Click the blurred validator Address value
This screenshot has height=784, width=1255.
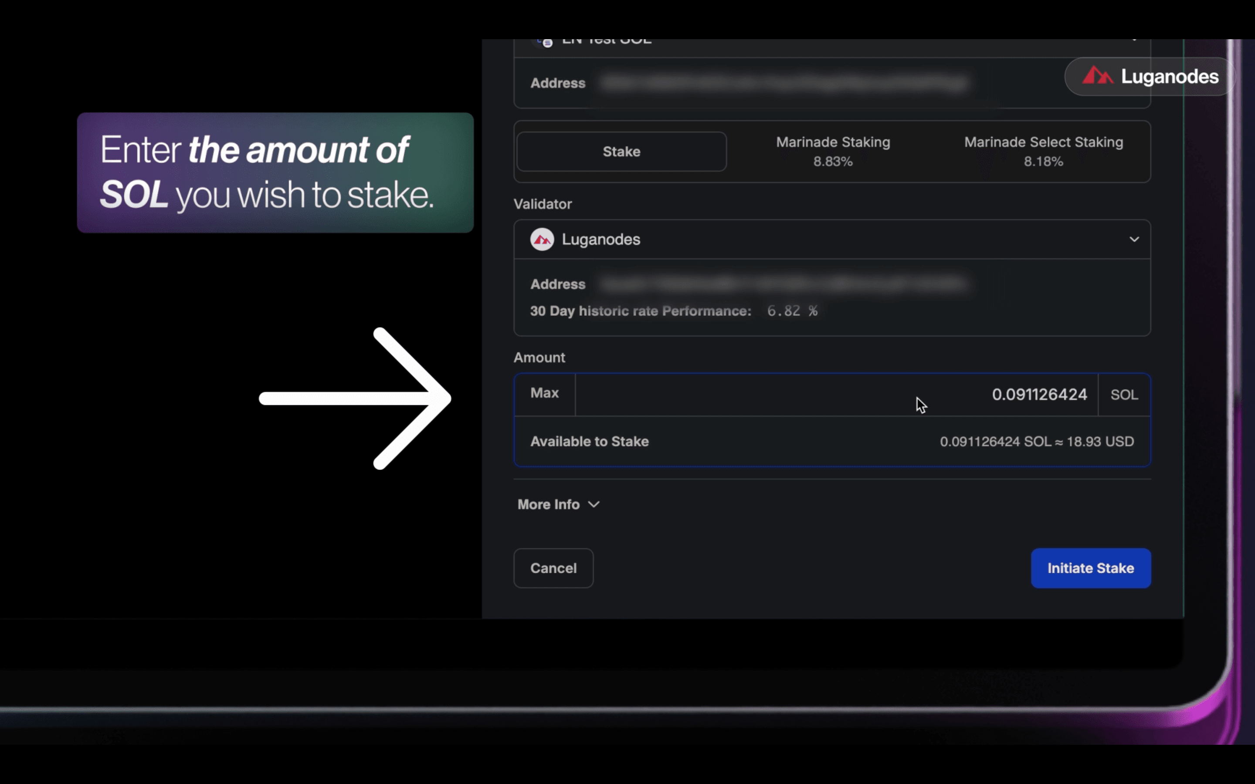[783, 284]
